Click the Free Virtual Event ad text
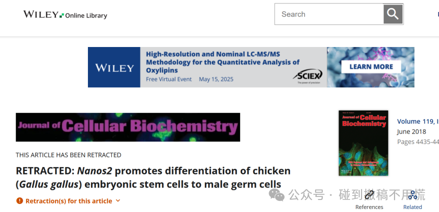This screenshot has width=439, height=212. [x=169, y=79]
